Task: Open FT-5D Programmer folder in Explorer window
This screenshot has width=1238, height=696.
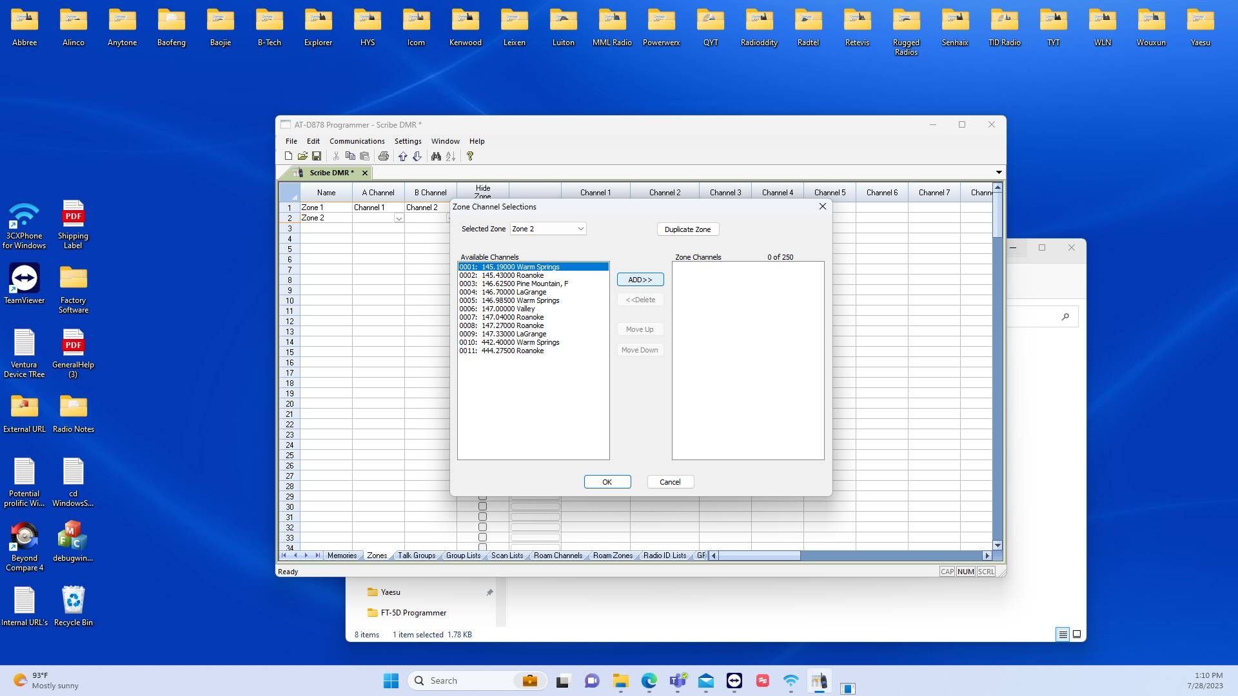Action: pyautogui.click(x=413, y=613)
